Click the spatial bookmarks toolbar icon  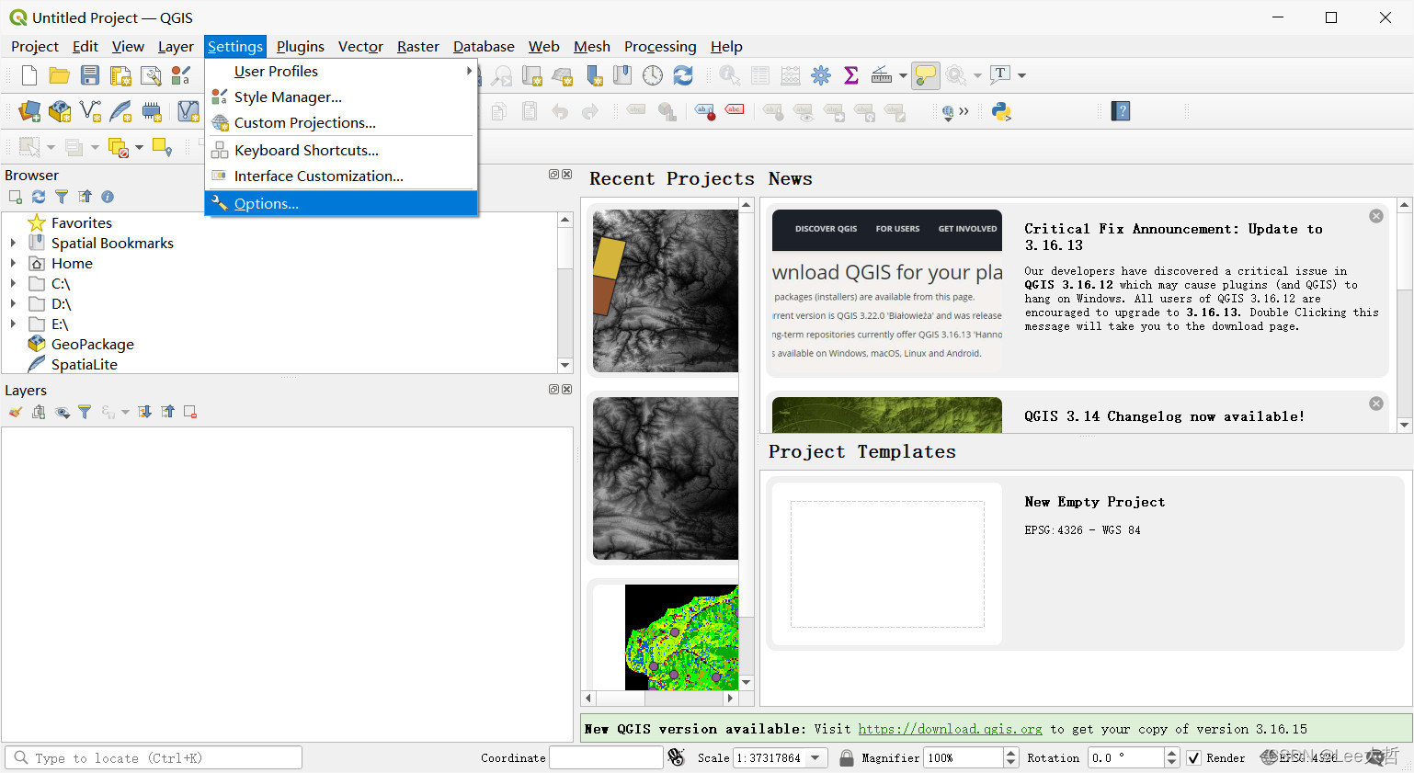point(622,75)
